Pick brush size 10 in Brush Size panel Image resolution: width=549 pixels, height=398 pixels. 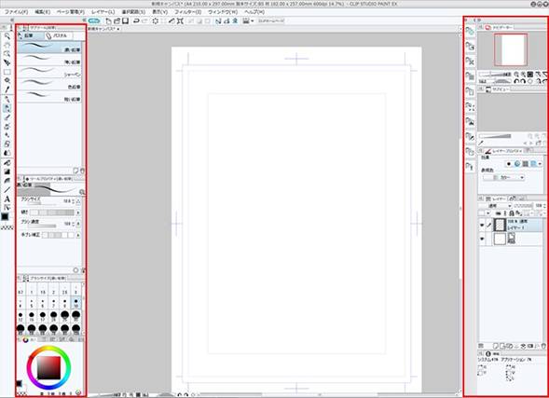pos(76,302)
